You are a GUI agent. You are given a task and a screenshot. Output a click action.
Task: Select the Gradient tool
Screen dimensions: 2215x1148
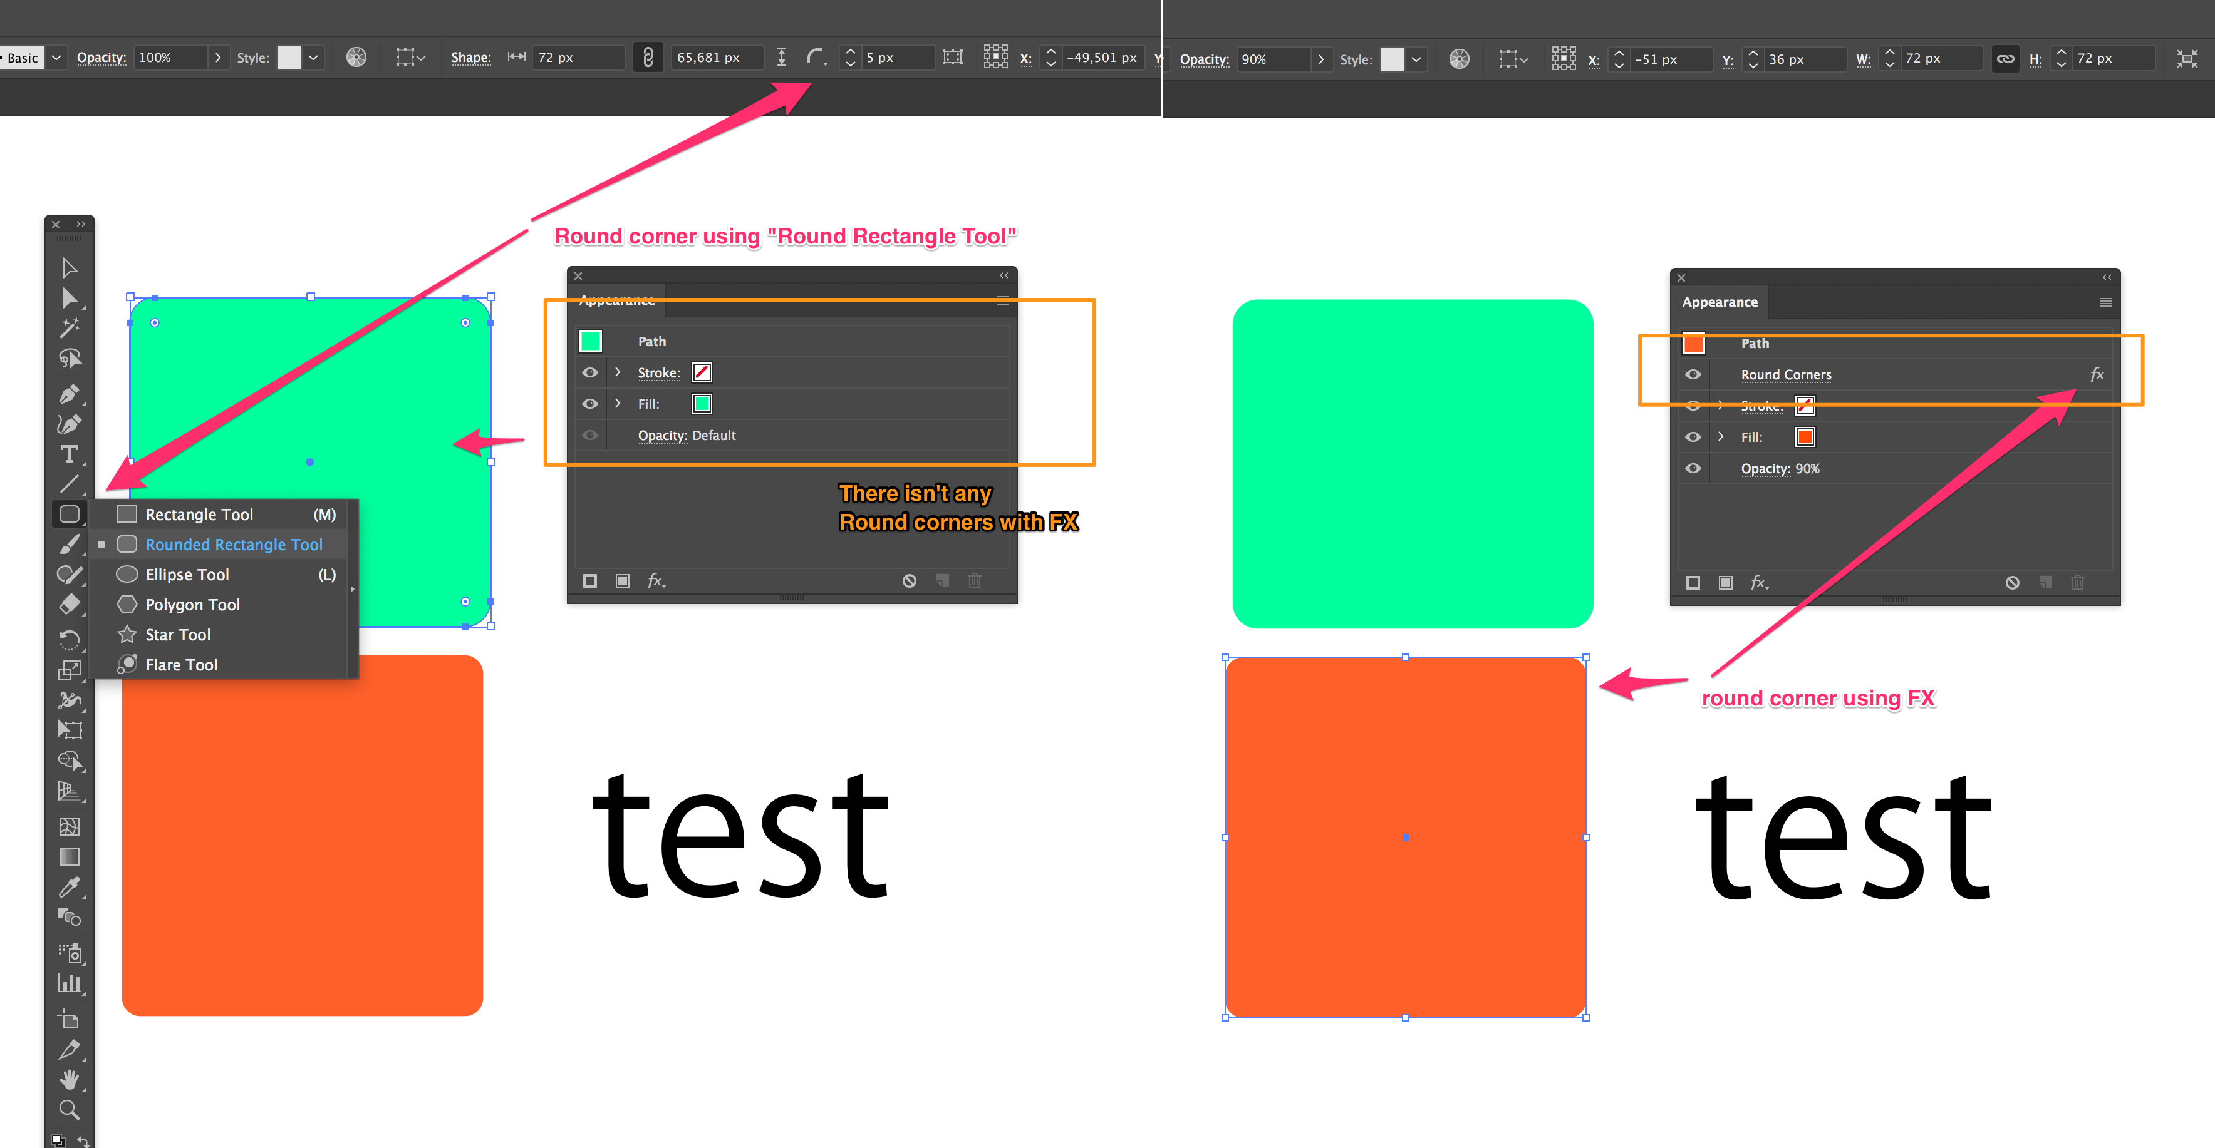point(69,857)
